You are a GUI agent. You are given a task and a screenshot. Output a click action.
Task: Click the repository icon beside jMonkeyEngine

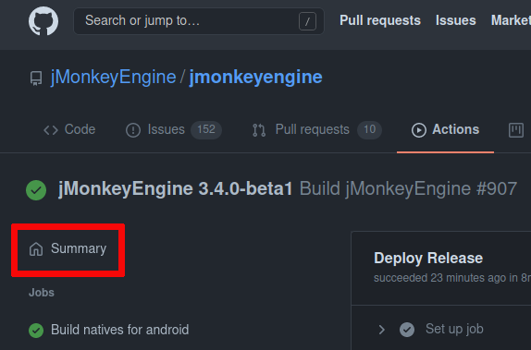36,78
